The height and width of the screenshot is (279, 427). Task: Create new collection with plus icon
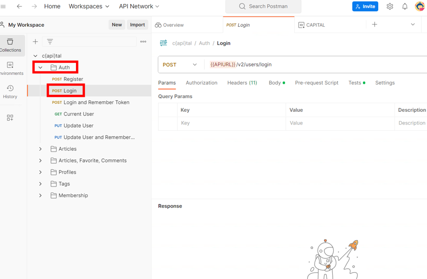point(36,41)
